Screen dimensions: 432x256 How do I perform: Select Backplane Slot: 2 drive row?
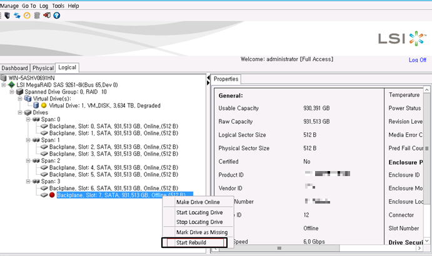pos(114,147)
